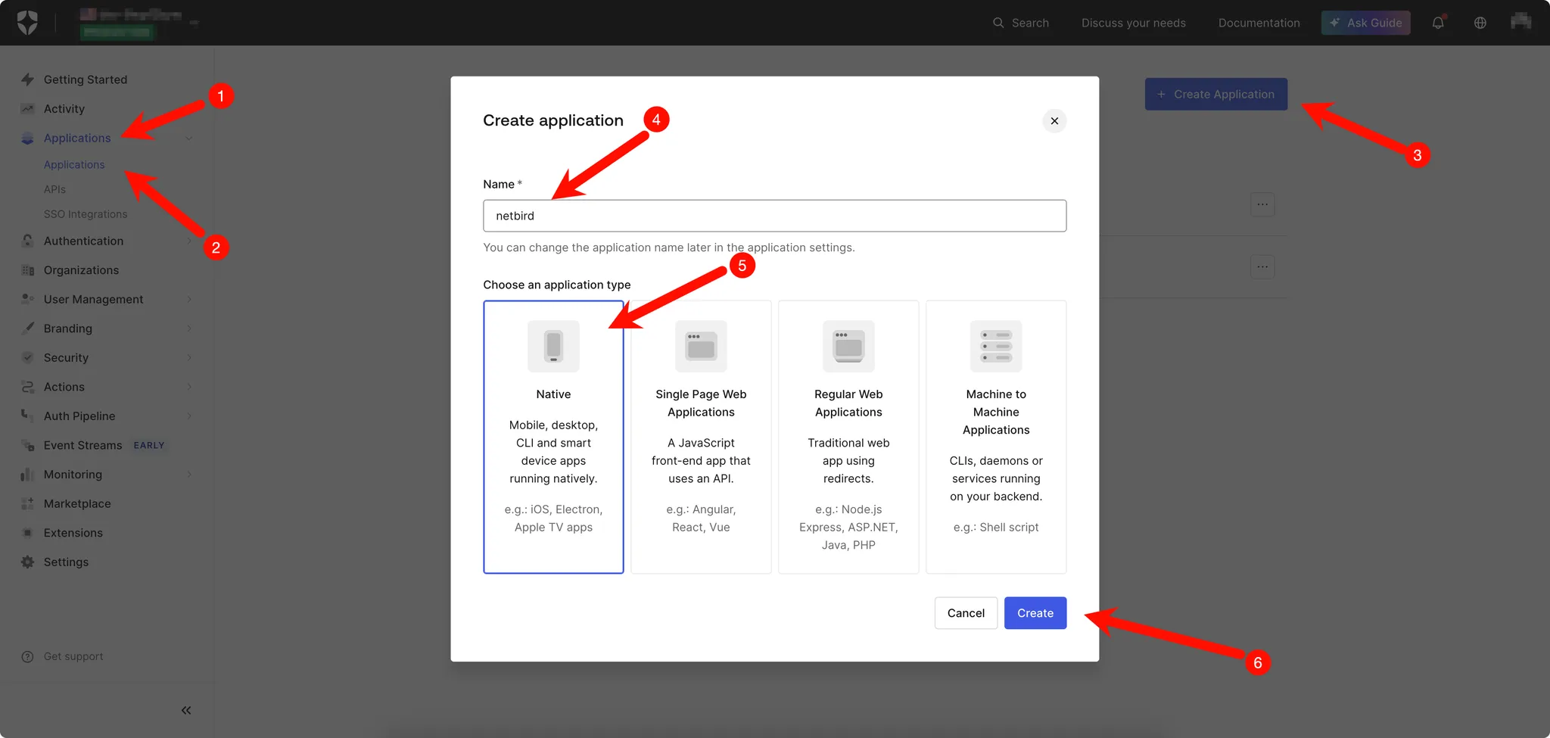1550x738 pixels.
Task: Click the search magnifier icon
Action: coord(999,23)
